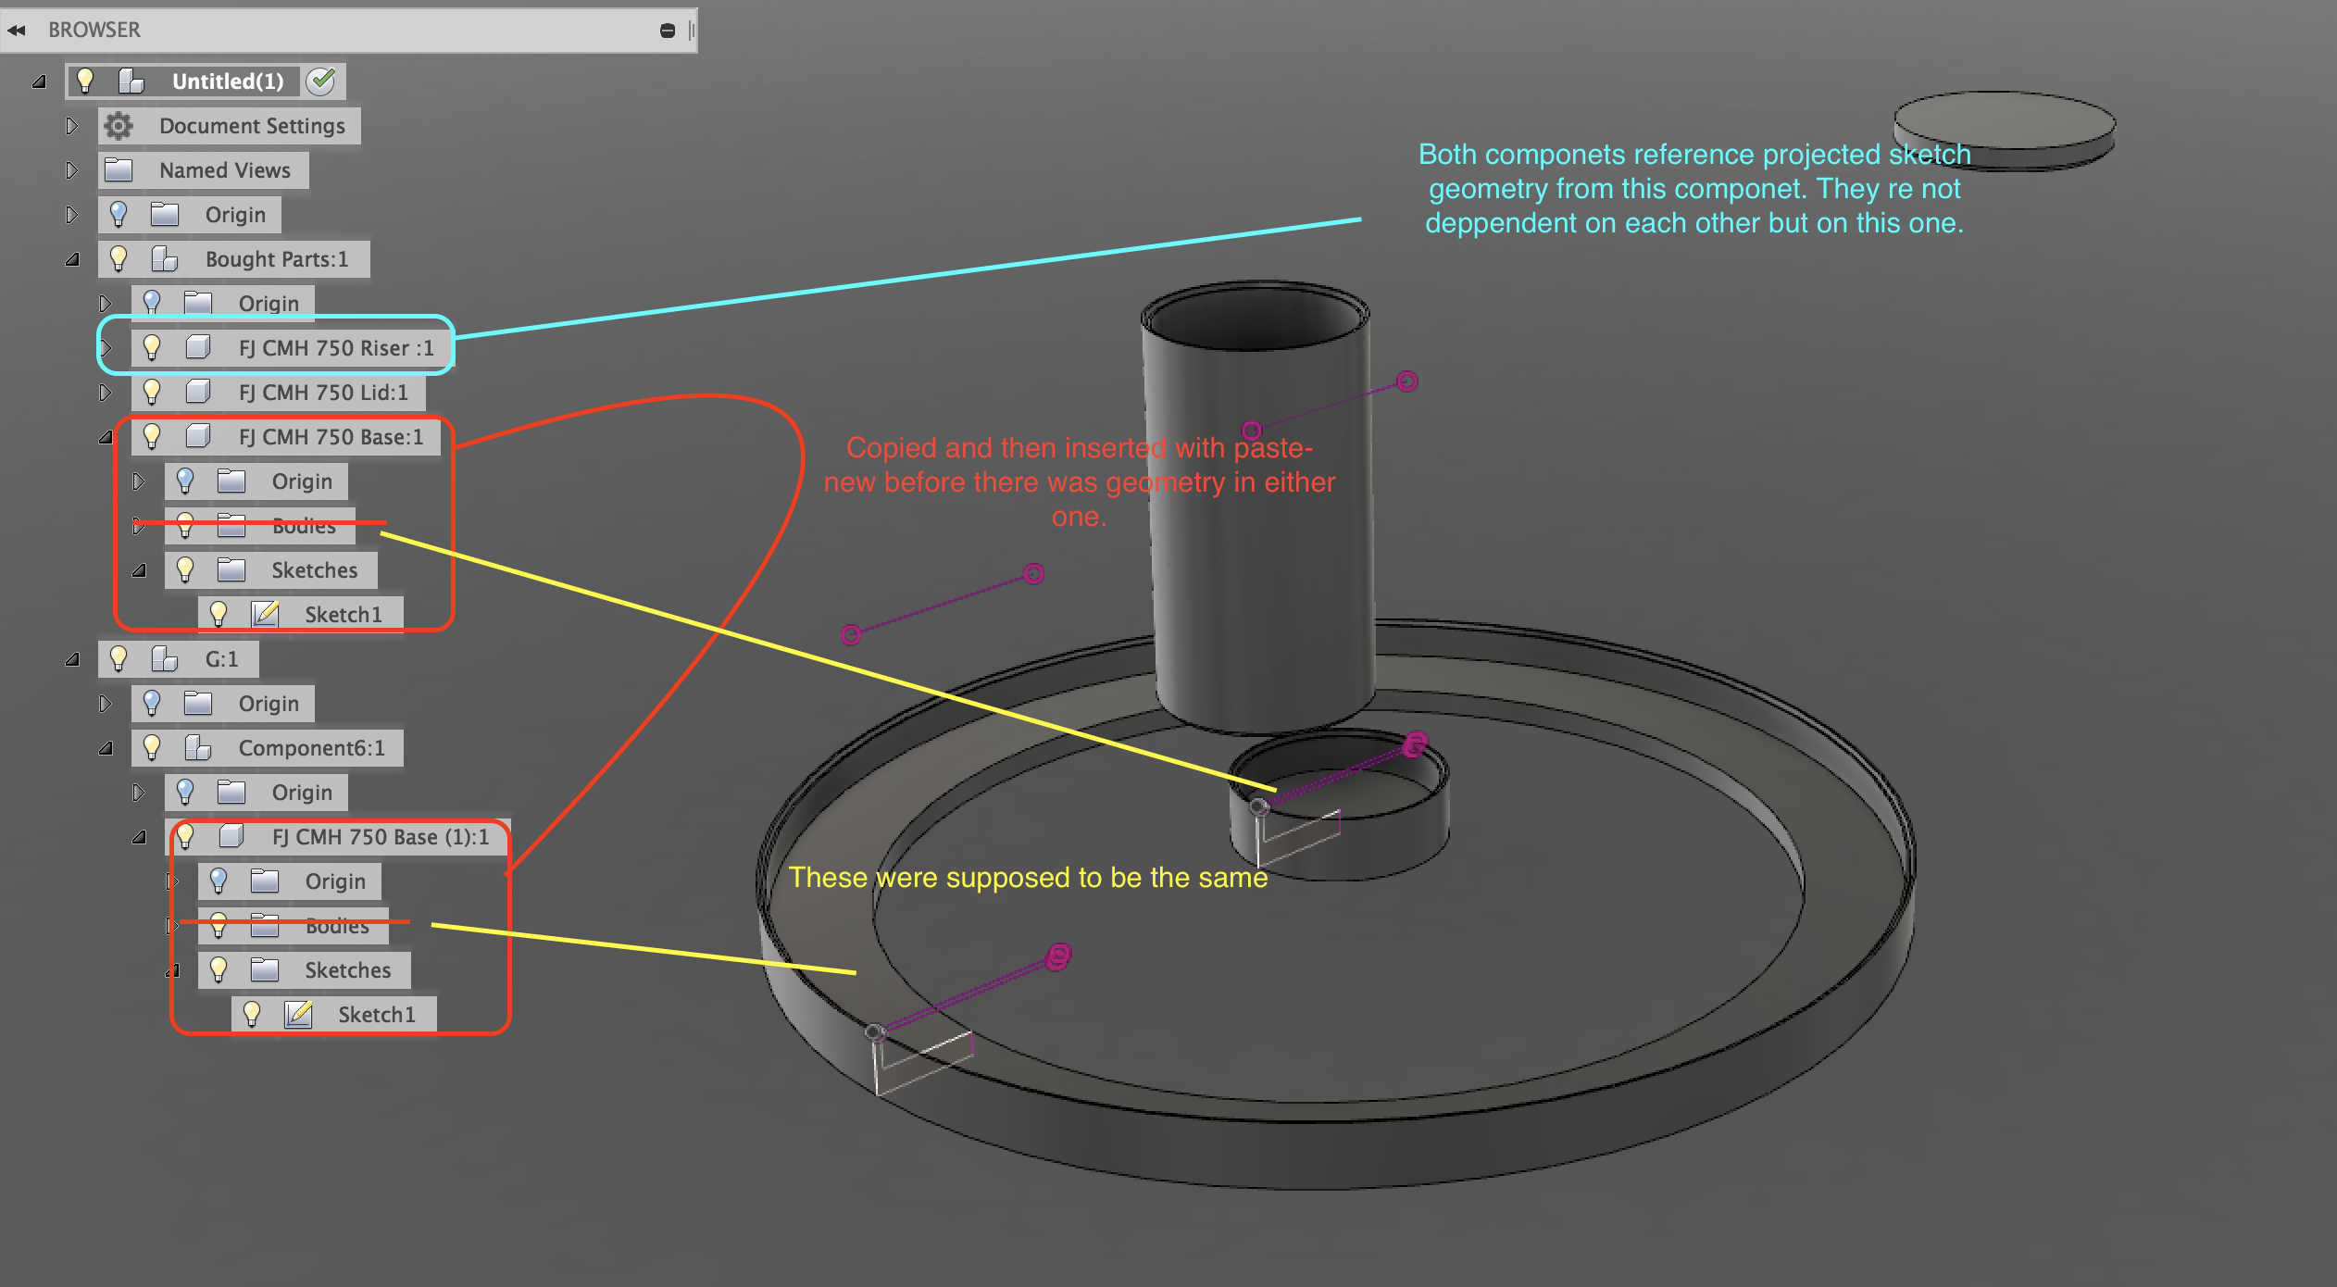Select Component6:1 in the browser tree

tap(268, 748)
